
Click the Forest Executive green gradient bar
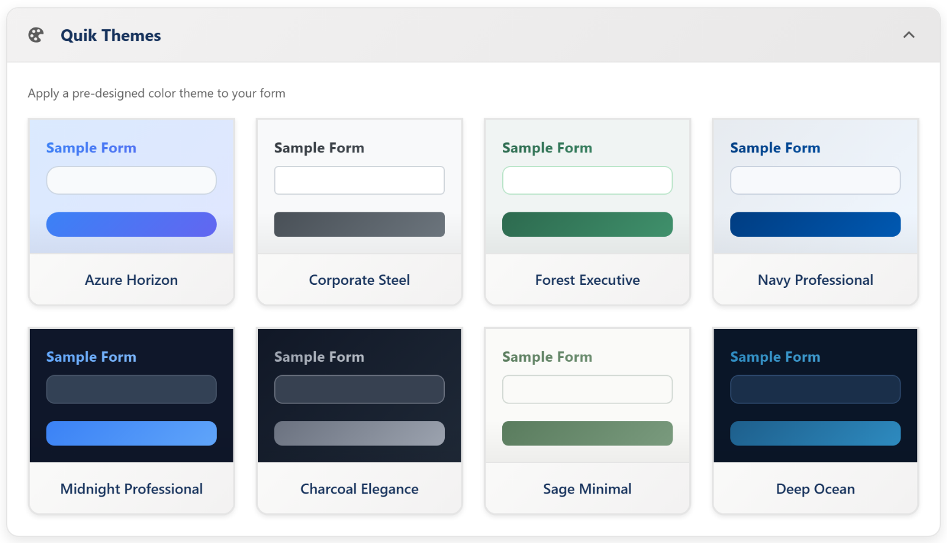pos(587,225)
